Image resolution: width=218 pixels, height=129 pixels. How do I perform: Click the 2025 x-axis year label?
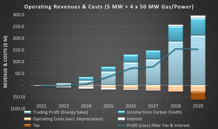pos(108,106)
